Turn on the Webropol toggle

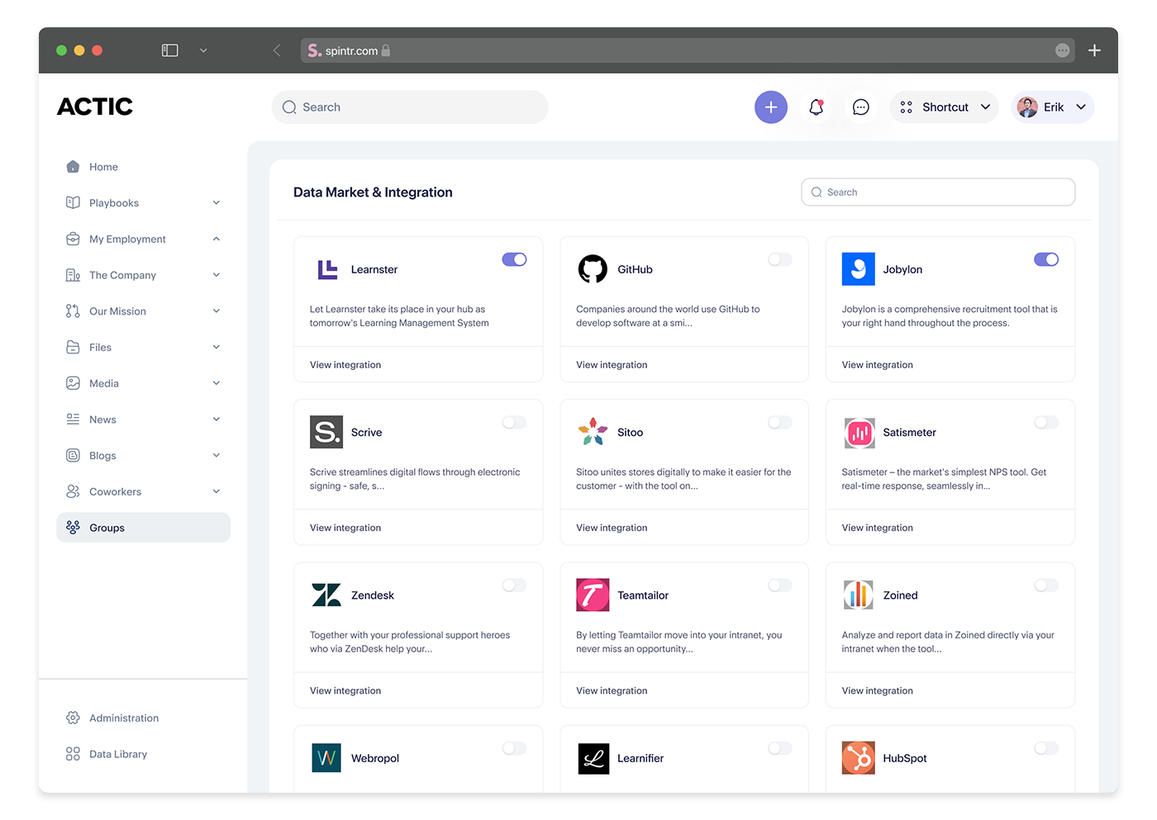point(514,748)
